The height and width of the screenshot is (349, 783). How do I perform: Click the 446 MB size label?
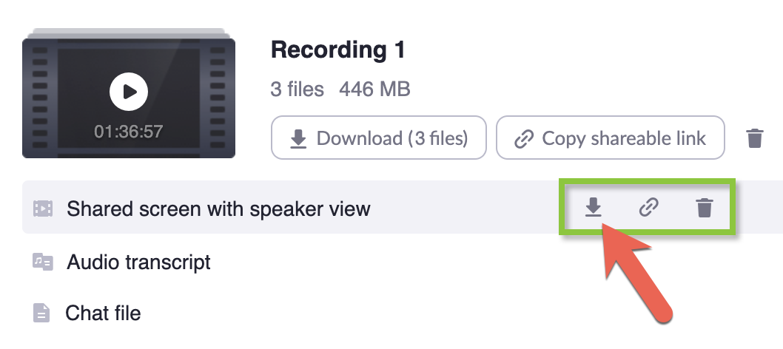(x=374, y=90)
